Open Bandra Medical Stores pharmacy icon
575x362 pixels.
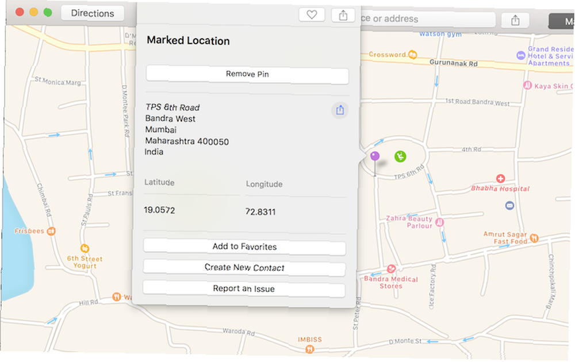[x=391, y=269]
